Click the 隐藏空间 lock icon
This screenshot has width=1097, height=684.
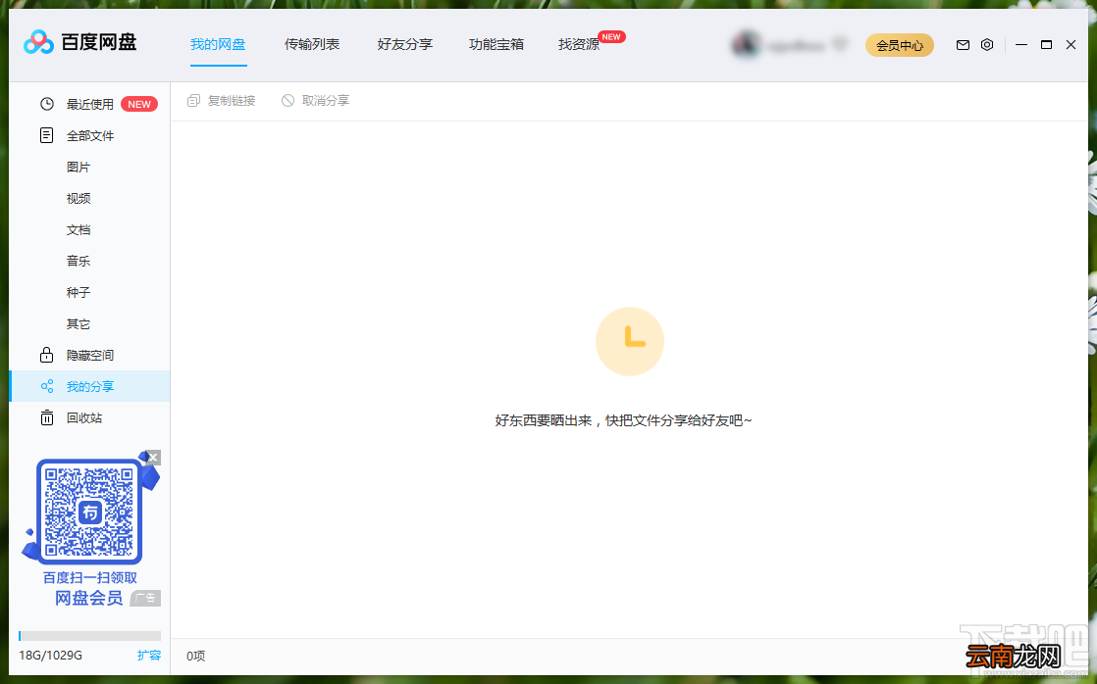pyautogui.click(x=47, y=355)
